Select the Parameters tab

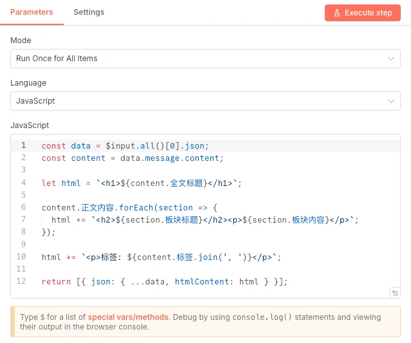[x=32, y=12]
